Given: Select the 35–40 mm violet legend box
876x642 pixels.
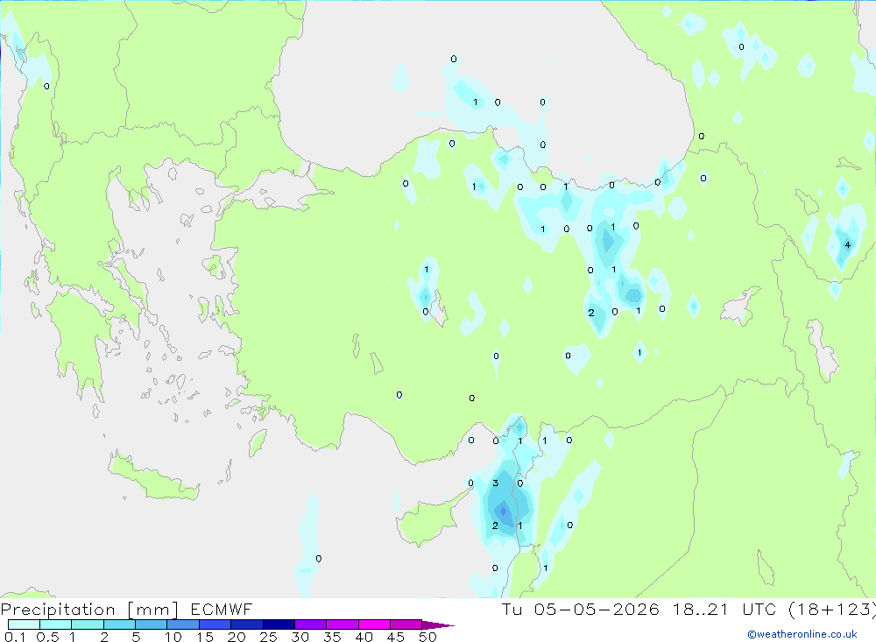Looking at the screenshot, I should (x=343, y=624).
